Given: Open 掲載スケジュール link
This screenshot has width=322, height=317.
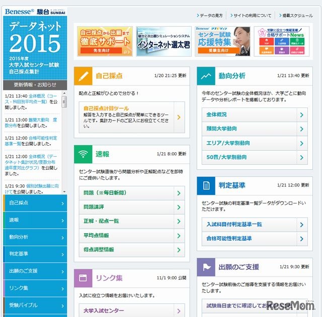Looking at the screenshot, I should click(296, 16).
